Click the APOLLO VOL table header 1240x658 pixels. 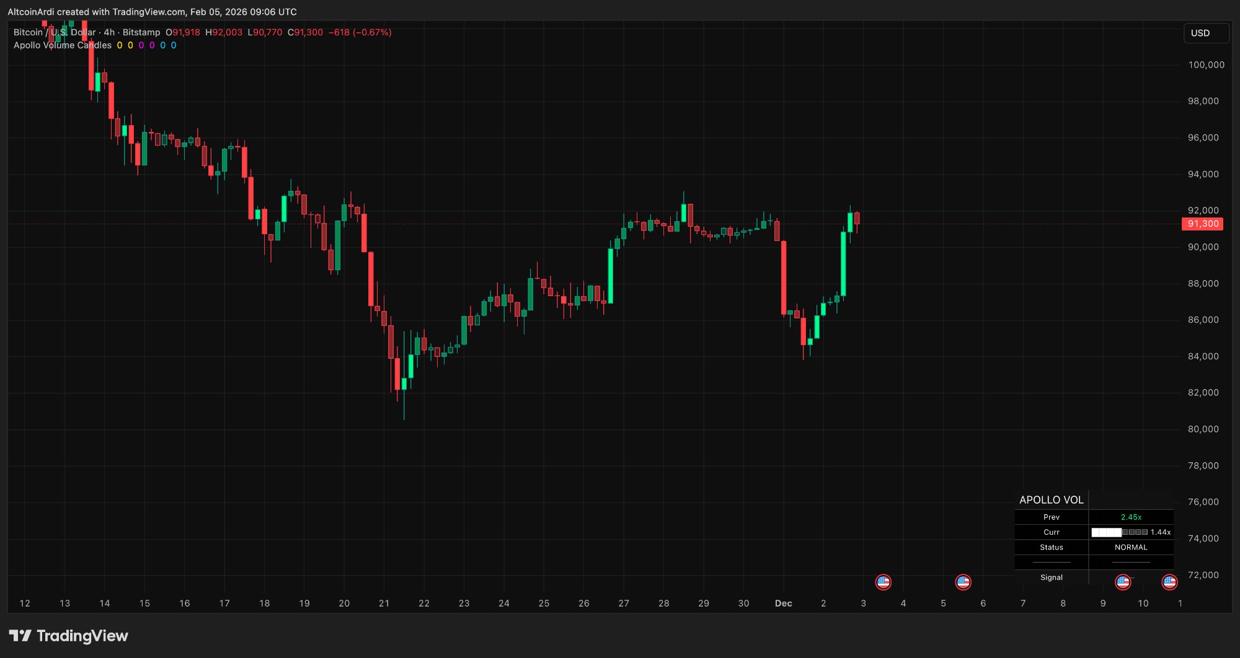tap(1051, 500)
